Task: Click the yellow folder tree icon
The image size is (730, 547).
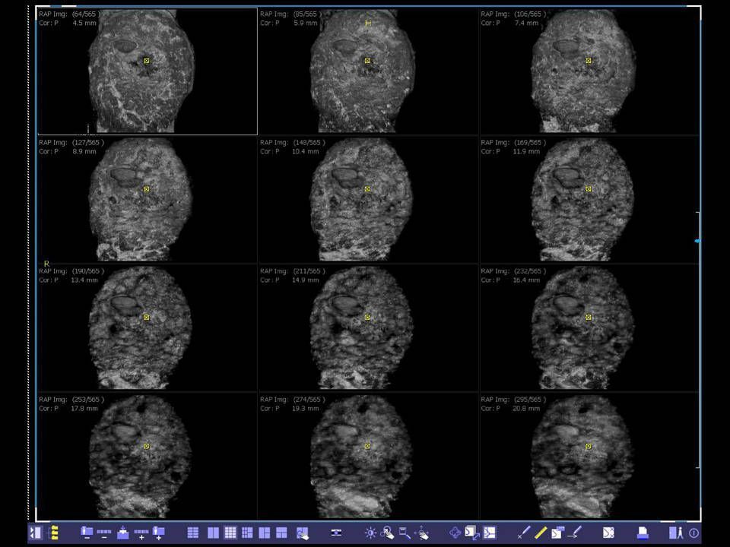Action: pos(53,533)
